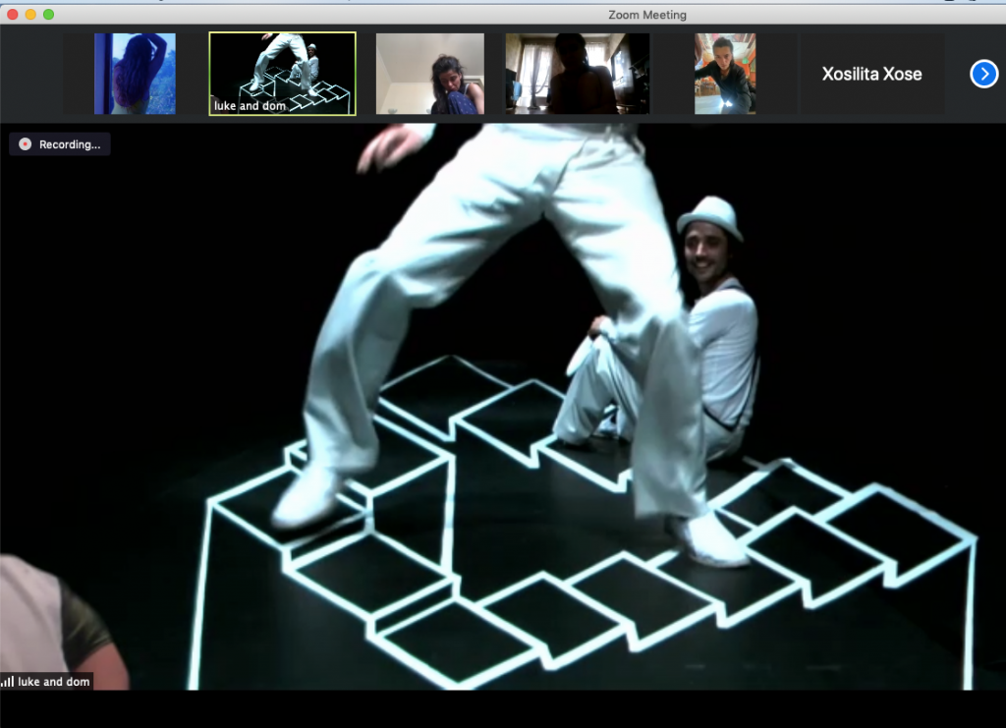Click the red Recording indicator dot
Viewport: 1006px width, 728px height.
tap(25, 144)
